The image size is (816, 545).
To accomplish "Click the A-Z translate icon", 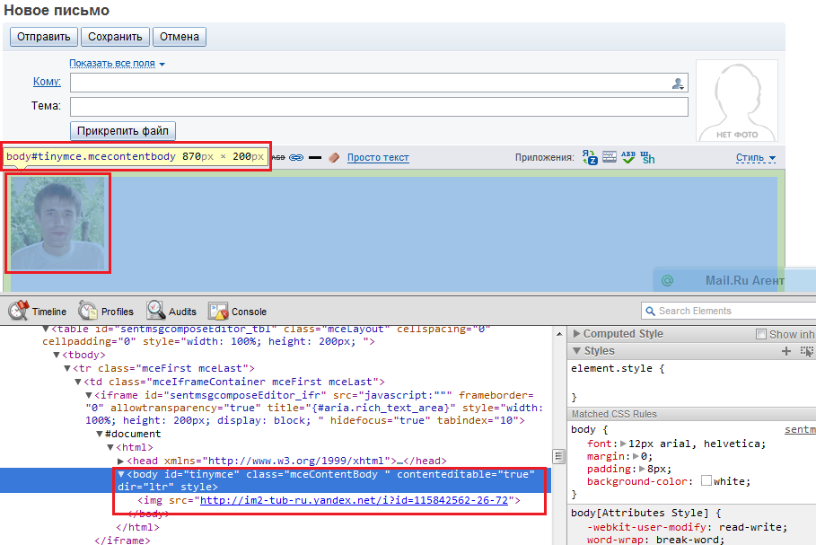I will (x=590, y=157).
